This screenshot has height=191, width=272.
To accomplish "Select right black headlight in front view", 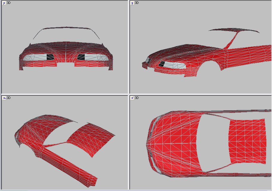I will [81, 57].
